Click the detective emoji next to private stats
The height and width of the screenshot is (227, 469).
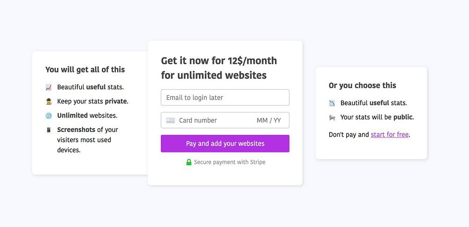[48, 101]
